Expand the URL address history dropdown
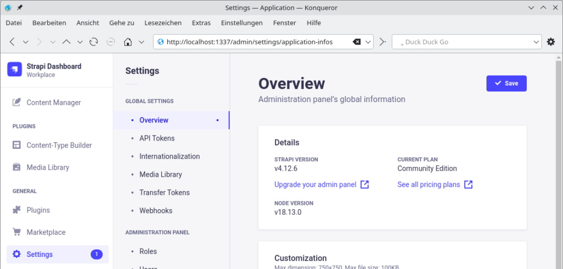The image size is (563, 269). 368,42
